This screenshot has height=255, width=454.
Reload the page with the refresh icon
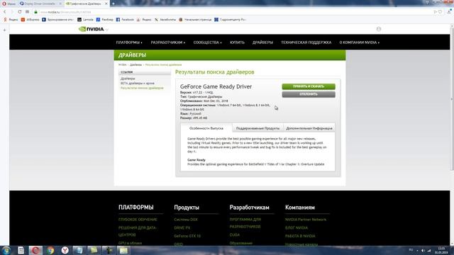(x=19, y=12)
